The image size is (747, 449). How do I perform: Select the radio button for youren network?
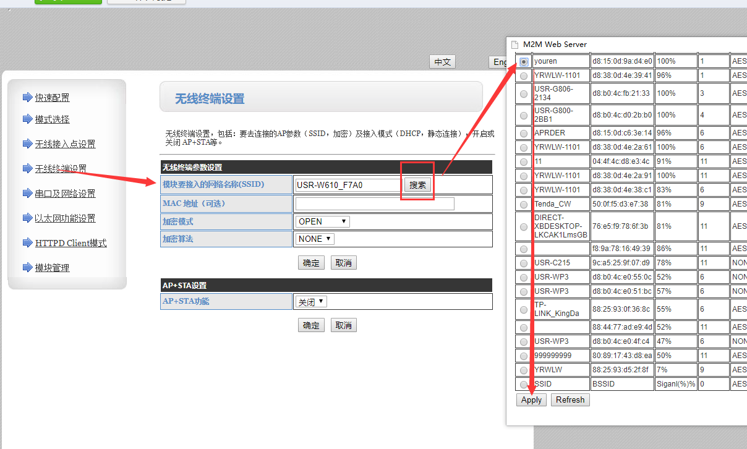pyautogui.click(x=524, y=61)
